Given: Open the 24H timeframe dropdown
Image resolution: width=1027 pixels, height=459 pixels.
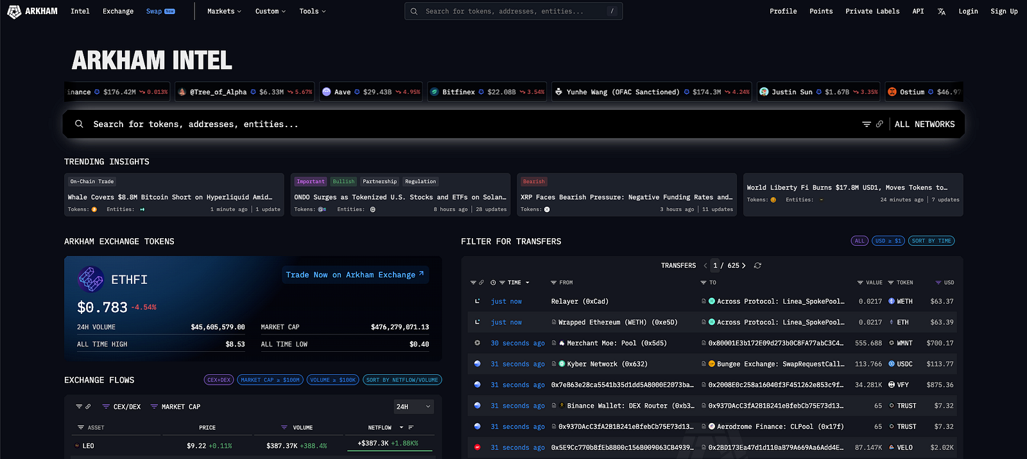Looking at the screenshot, I should point(414,406).
